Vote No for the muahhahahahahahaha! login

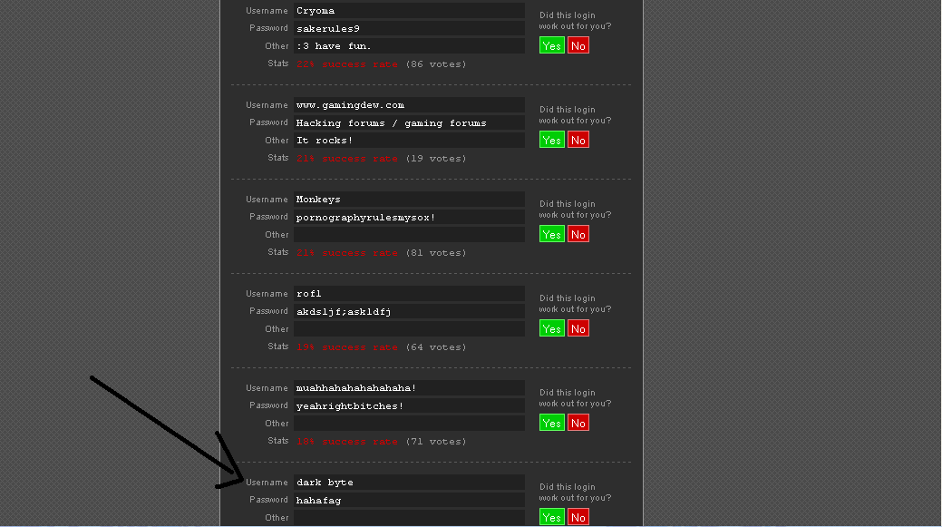click(x=578, y=423)
